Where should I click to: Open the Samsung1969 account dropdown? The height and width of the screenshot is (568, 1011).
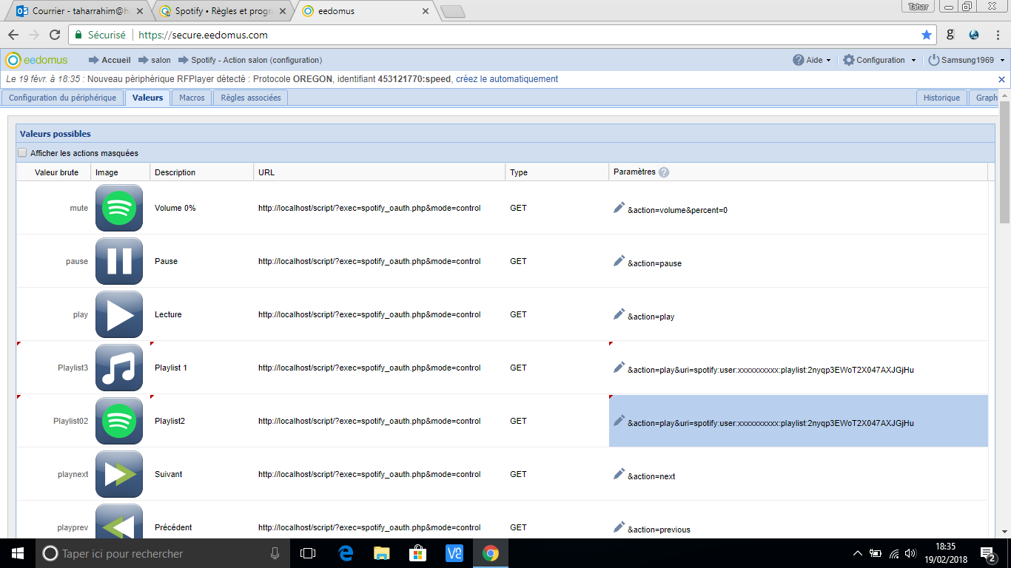pyautogui.click(x=967, y=60)
